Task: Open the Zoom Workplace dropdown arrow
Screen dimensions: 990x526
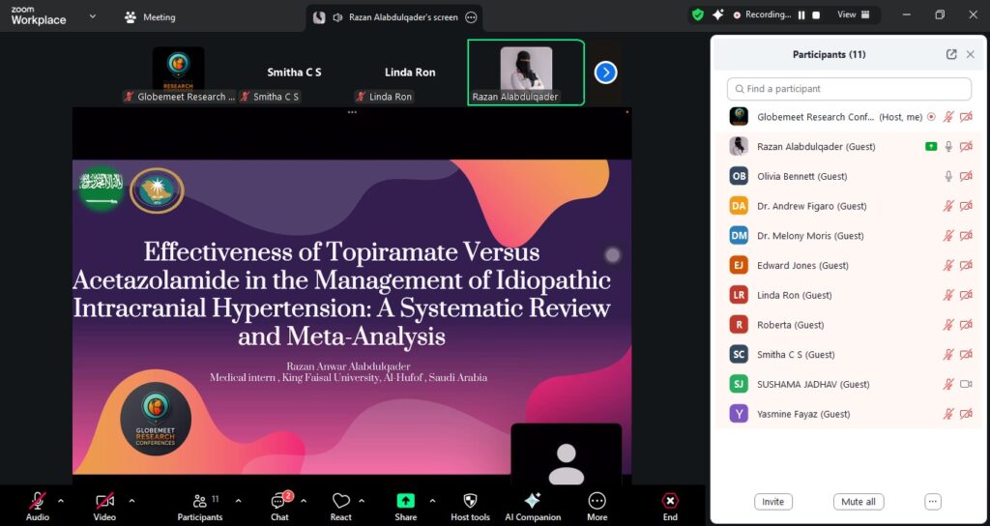Action: 93,16
